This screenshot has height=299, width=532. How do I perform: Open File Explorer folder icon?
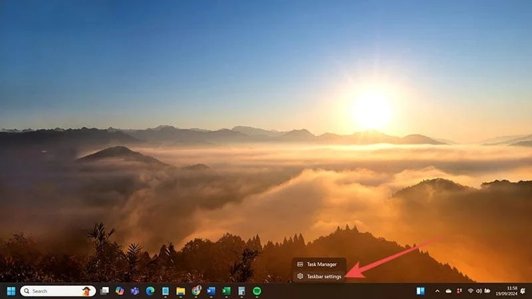click(180, 291)
